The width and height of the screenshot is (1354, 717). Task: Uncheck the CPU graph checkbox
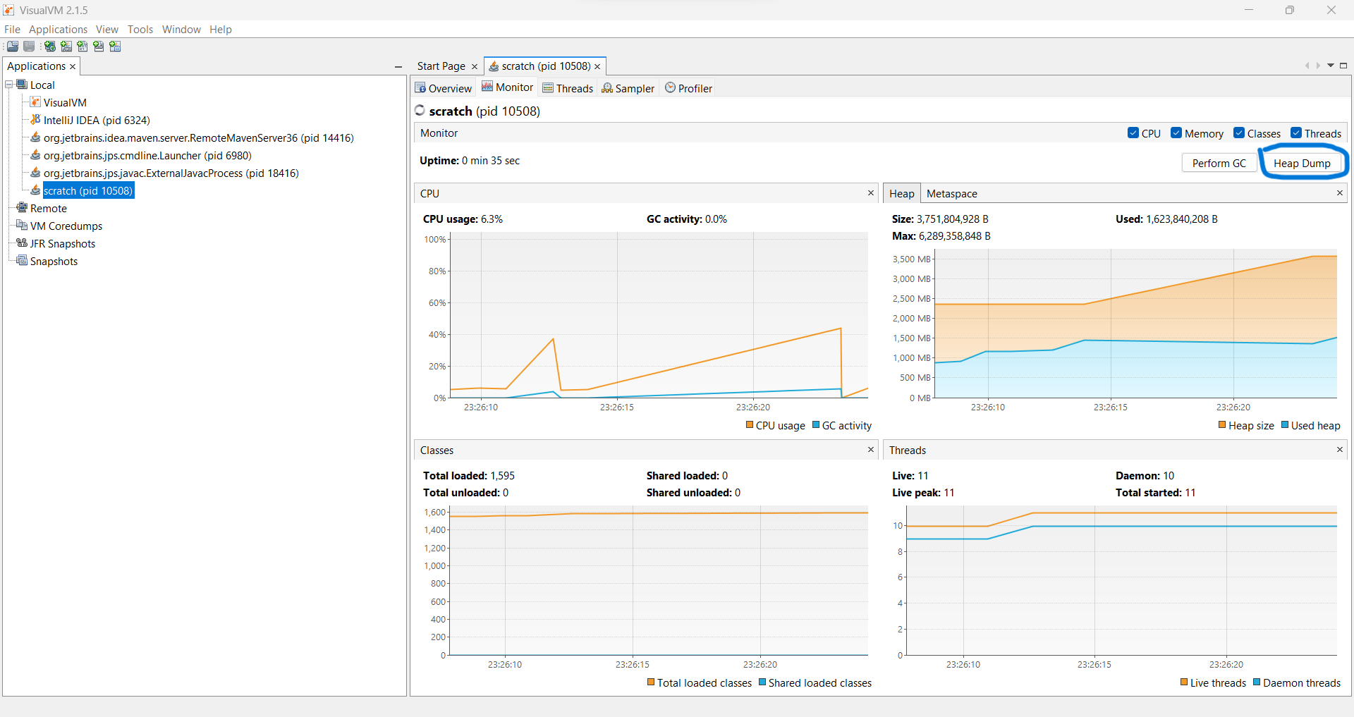click(x=1133, y=133)
